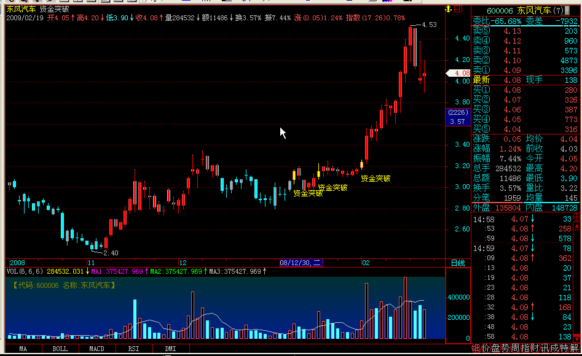
Task: Click the 4.08 current price marker on axis
Action: point(458,73)
